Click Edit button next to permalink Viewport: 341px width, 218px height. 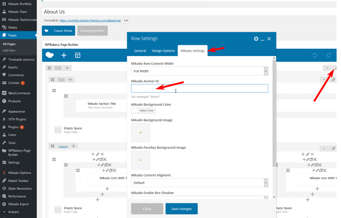coord(126,20)
